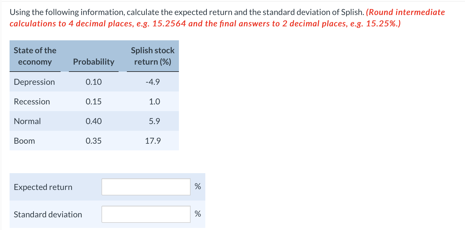Click the Depression row label
The height and width of the screenshot is (230, 465).
click(34, 82)
